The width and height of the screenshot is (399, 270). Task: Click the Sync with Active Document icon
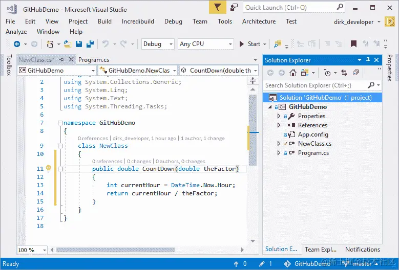(344, 73)
